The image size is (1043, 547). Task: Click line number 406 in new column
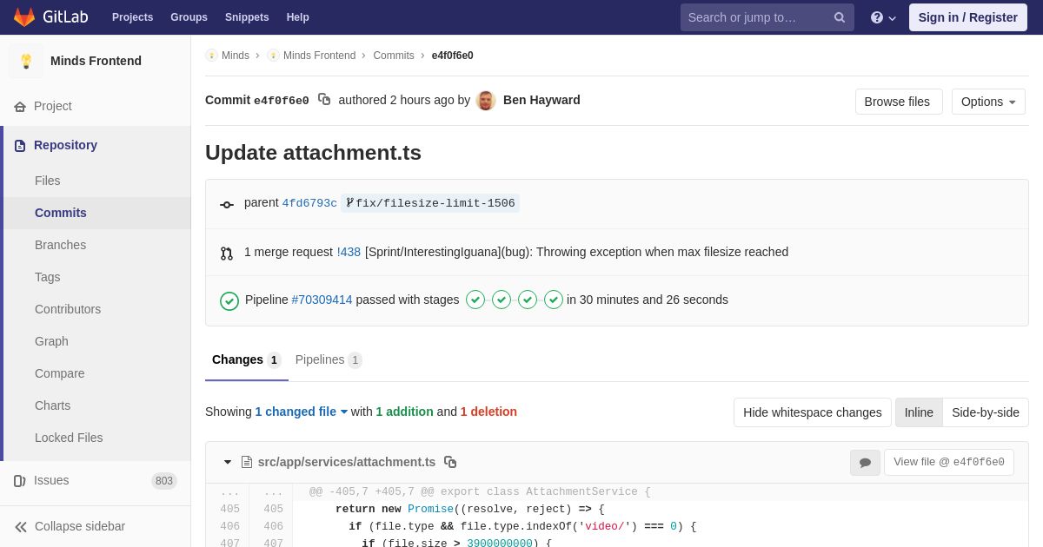tap(273, 527)
